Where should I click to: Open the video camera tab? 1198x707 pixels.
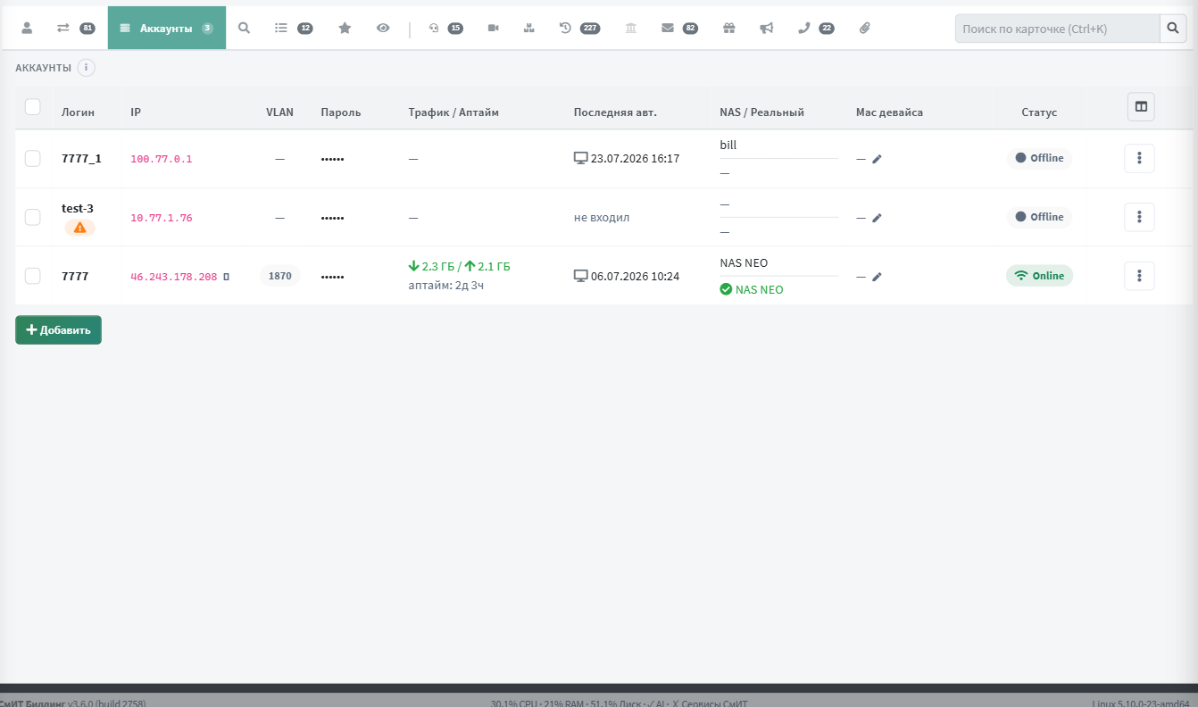(x=494, y=29)
